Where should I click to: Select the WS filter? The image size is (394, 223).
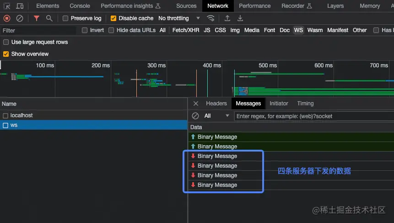pyautogui.click(x=298, y=30)
